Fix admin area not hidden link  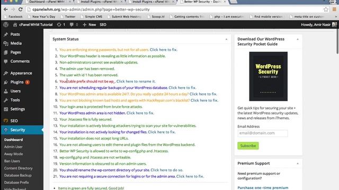tap(140, 113)
